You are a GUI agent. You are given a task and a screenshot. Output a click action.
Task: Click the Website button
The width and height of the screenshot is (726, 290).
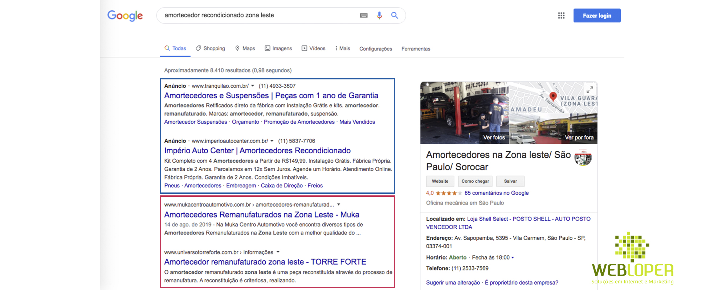pyautogui.click(x=440, y=181)
